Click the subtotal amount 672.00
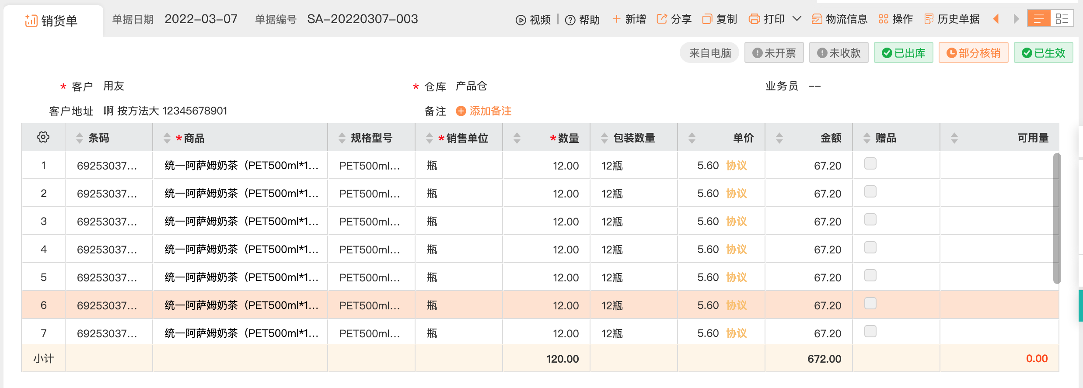The width and height of the screenshot is (1083, 388). pyautogui.click(x=824, y=359)
